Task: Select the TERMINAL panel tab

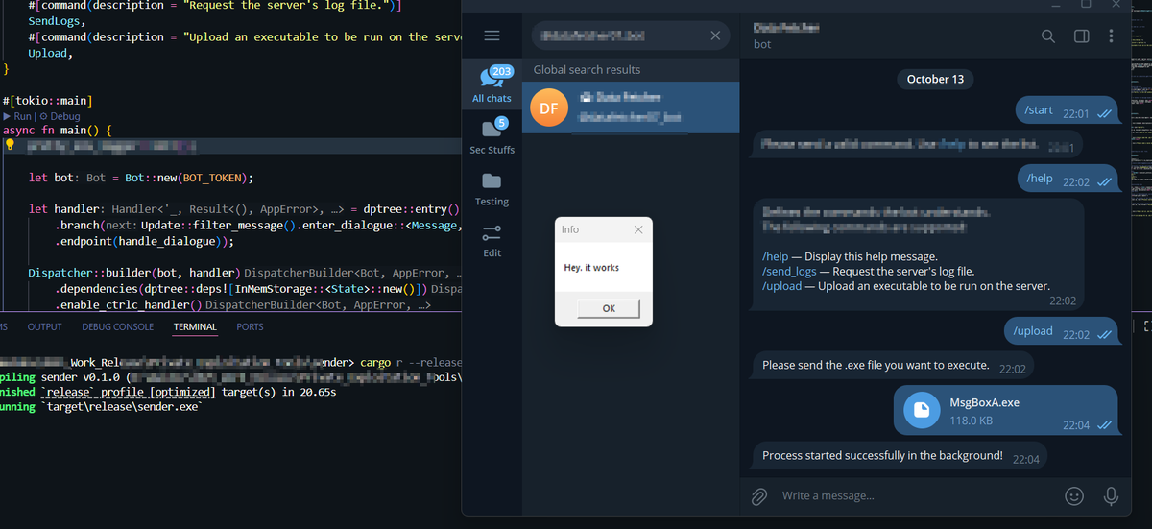Action: (195, 327)
